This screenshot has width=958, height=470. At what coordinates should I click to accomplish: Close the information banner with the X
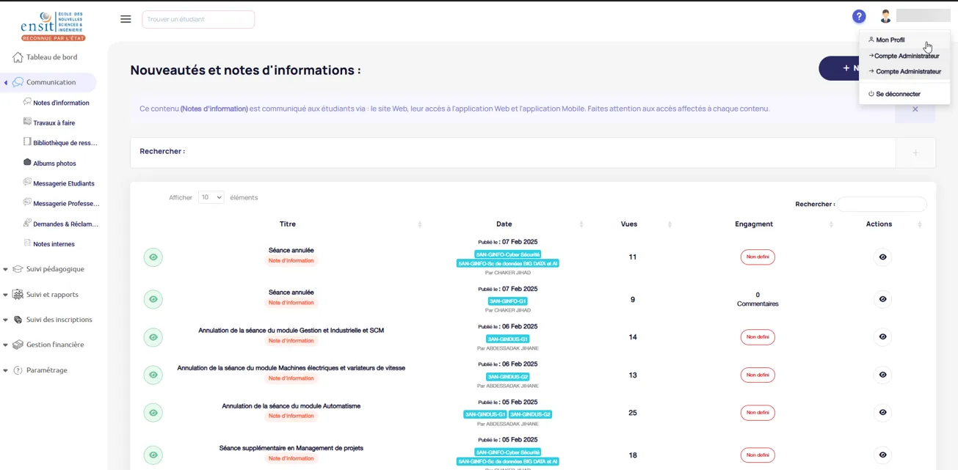(915, 109)
